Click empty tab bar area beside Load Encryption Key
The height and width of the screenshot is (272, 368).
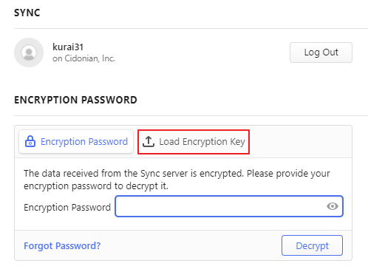[301, 142]
